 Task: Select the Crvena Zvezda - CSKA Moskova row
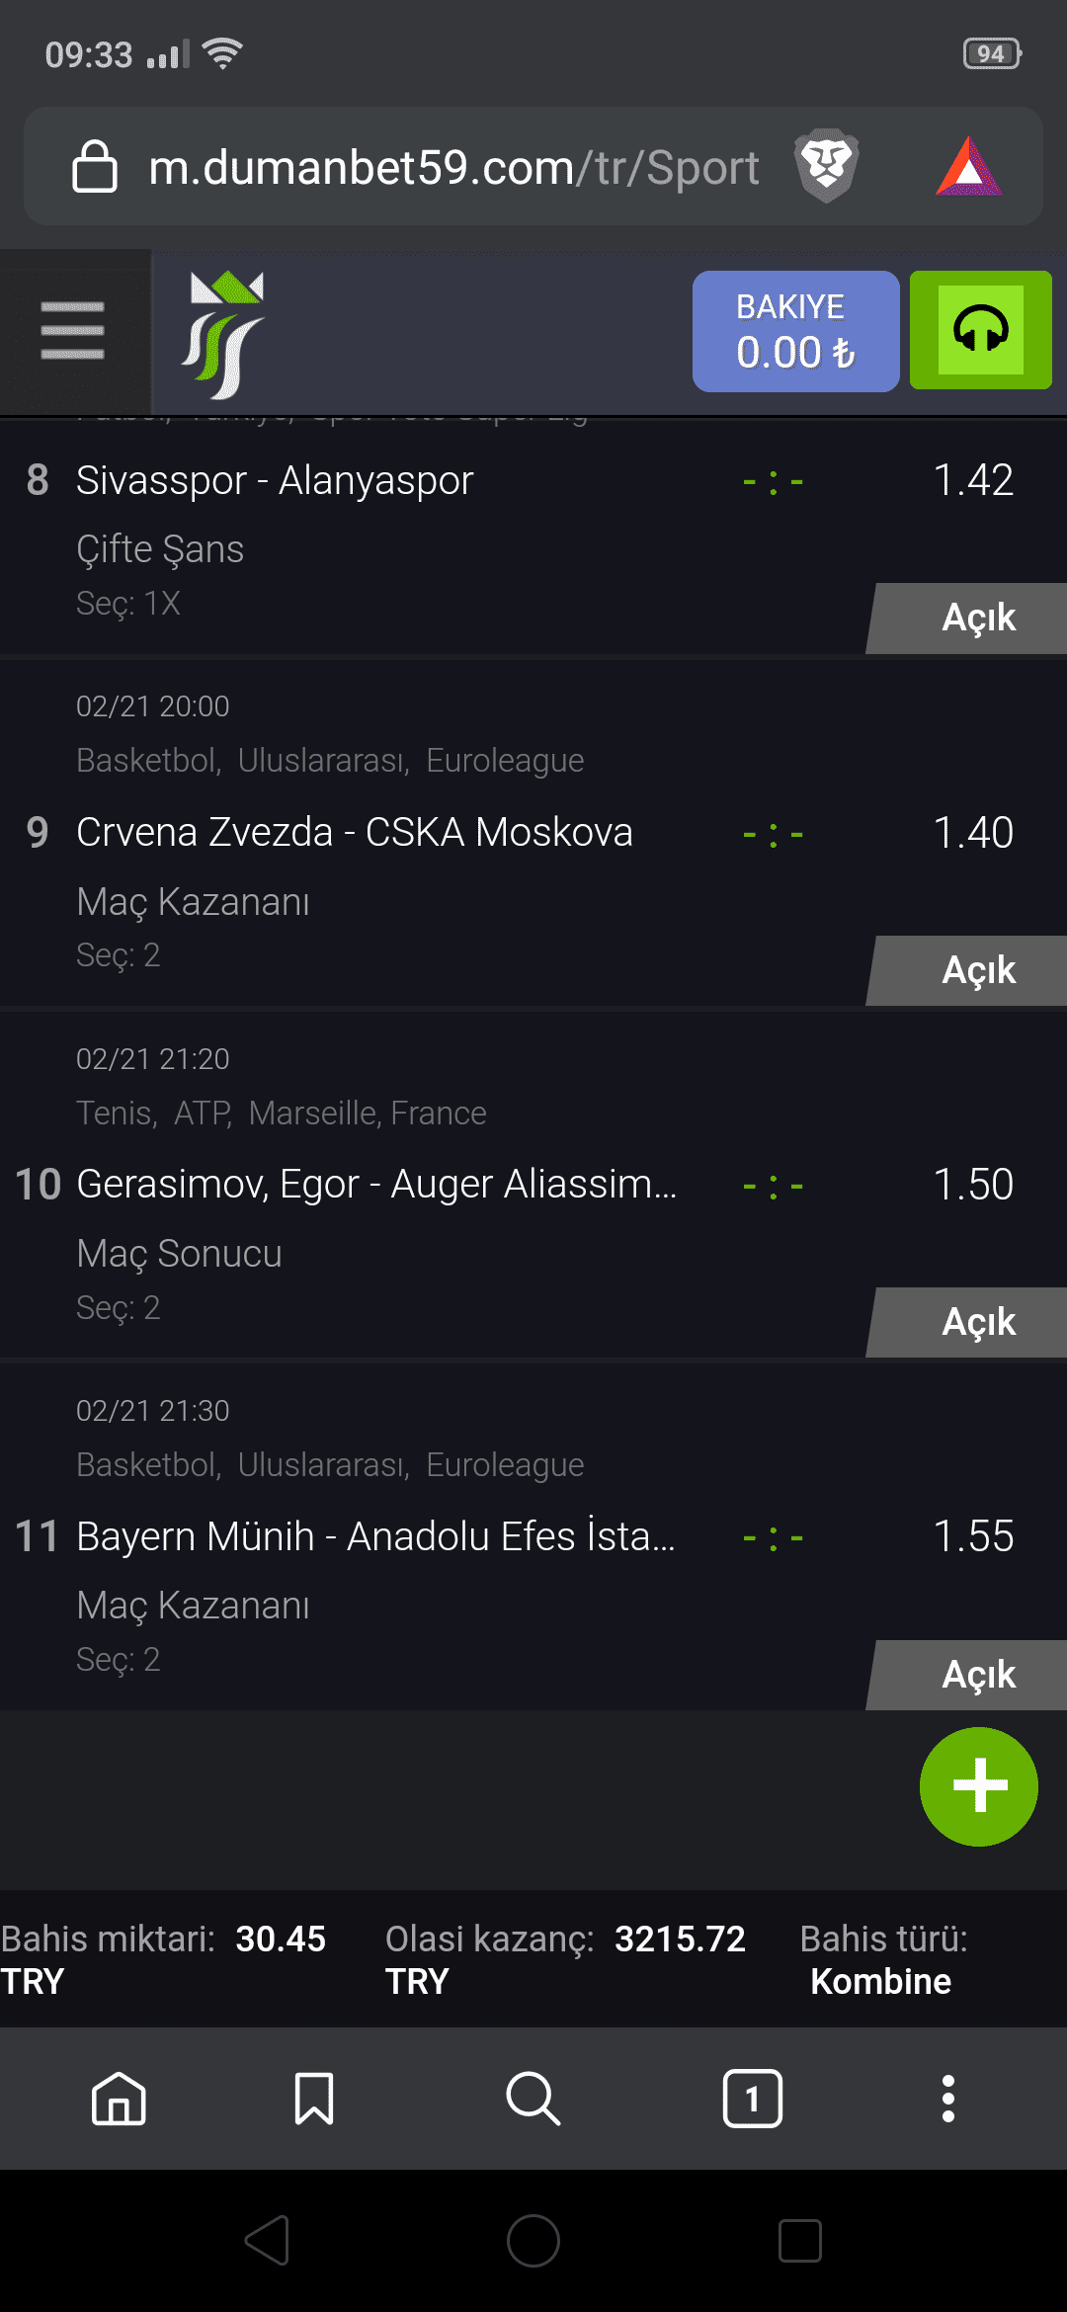(x=533, y=833)
